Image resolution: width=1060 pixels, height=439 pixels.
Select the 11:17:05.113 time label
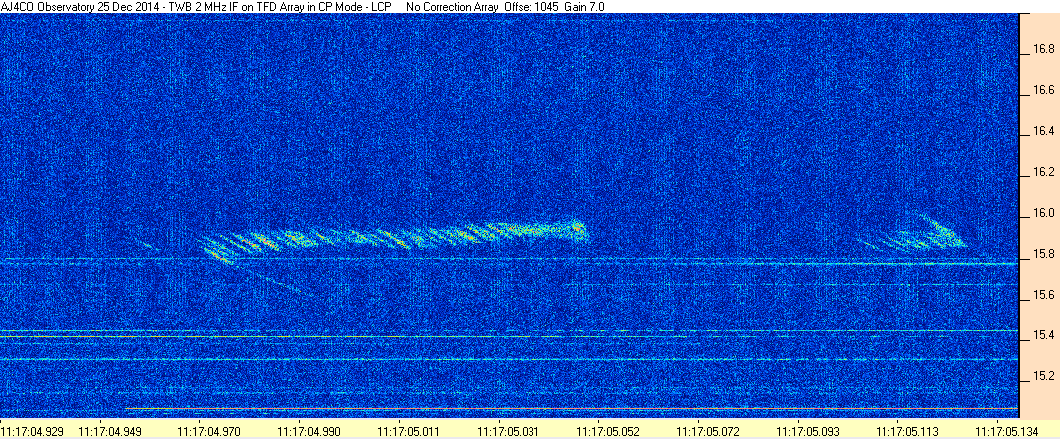pyautogui.click(x=906, y=430)
